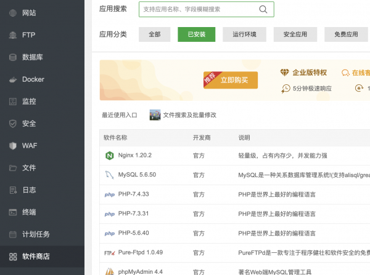Click the 5分钟极速响应 clock icon
The image size is (370, 275).
[286, 89]
